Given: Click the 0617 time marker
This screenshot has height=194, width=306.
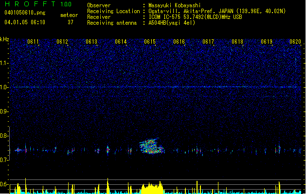Looking at the screenshot, I should click(208, 42).
